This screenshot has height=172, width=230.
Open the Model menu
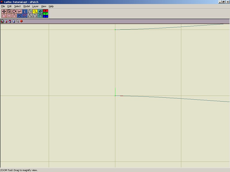pos(27,6)
